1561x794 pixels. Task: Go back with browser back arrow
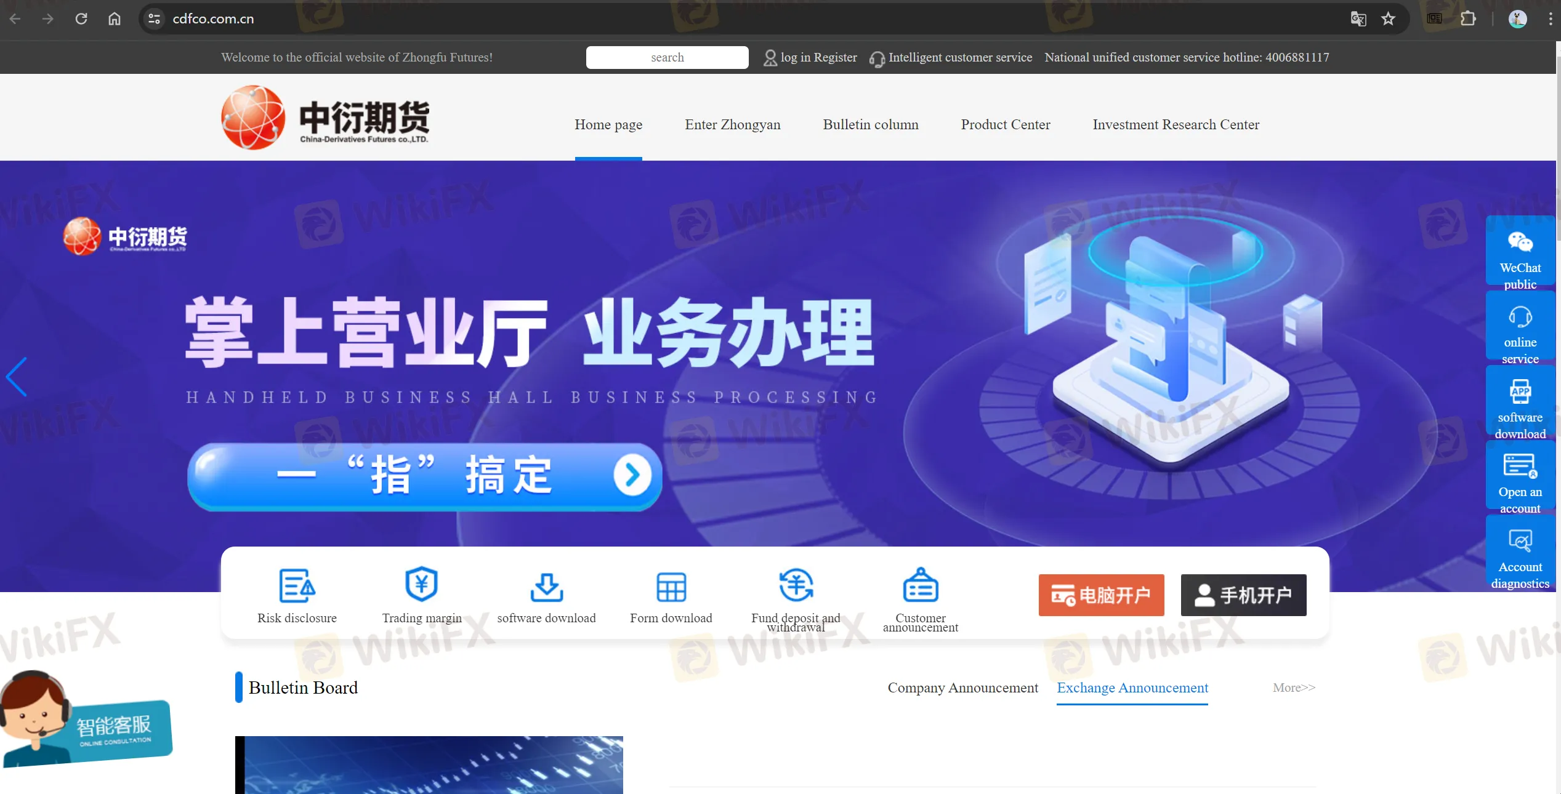15,19
